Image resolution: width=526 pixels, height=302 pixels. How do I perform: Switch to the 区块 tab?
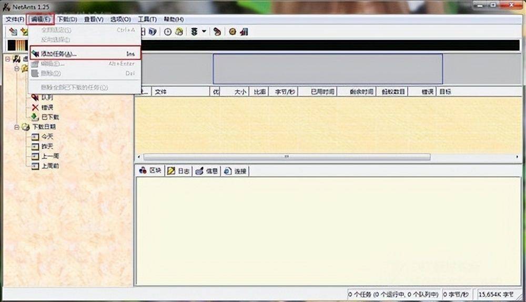point(150,170)
